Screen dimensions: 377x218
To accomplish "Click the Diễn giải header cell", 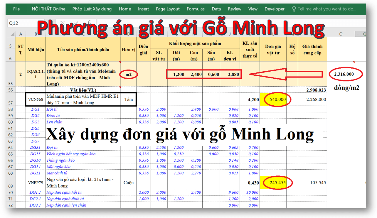I will point(143,49).
